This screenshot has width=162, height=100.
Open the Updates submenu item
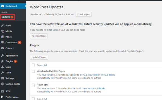(x=6, y=17)
